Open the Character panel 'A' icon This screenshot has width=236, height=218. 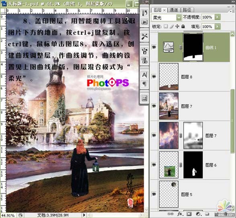[144, 75]
